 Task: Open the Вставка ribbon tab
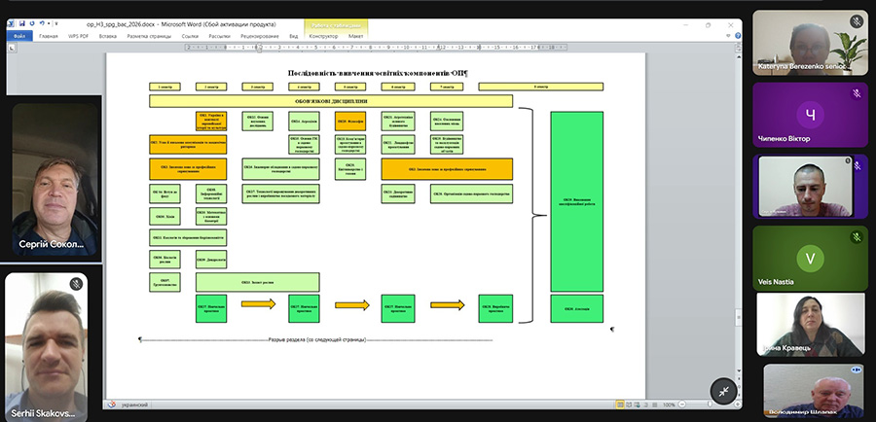(108, 35)
